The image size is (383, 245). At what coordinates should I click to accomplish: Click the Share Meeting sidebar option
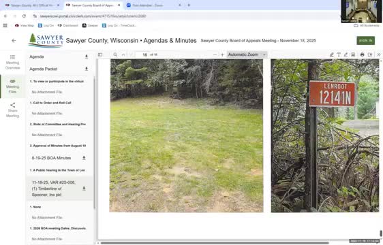(12, 110)
